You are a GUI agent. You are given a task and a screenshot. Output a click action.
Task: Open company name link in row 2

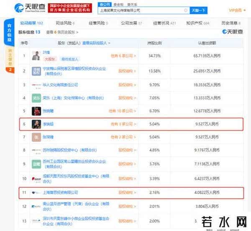pyautogui.click(x=74, y=71)
